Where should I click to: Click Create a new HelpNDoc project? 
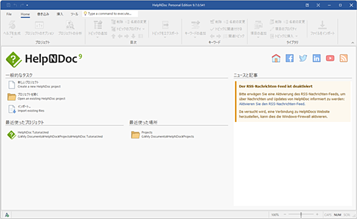[39, 87]
